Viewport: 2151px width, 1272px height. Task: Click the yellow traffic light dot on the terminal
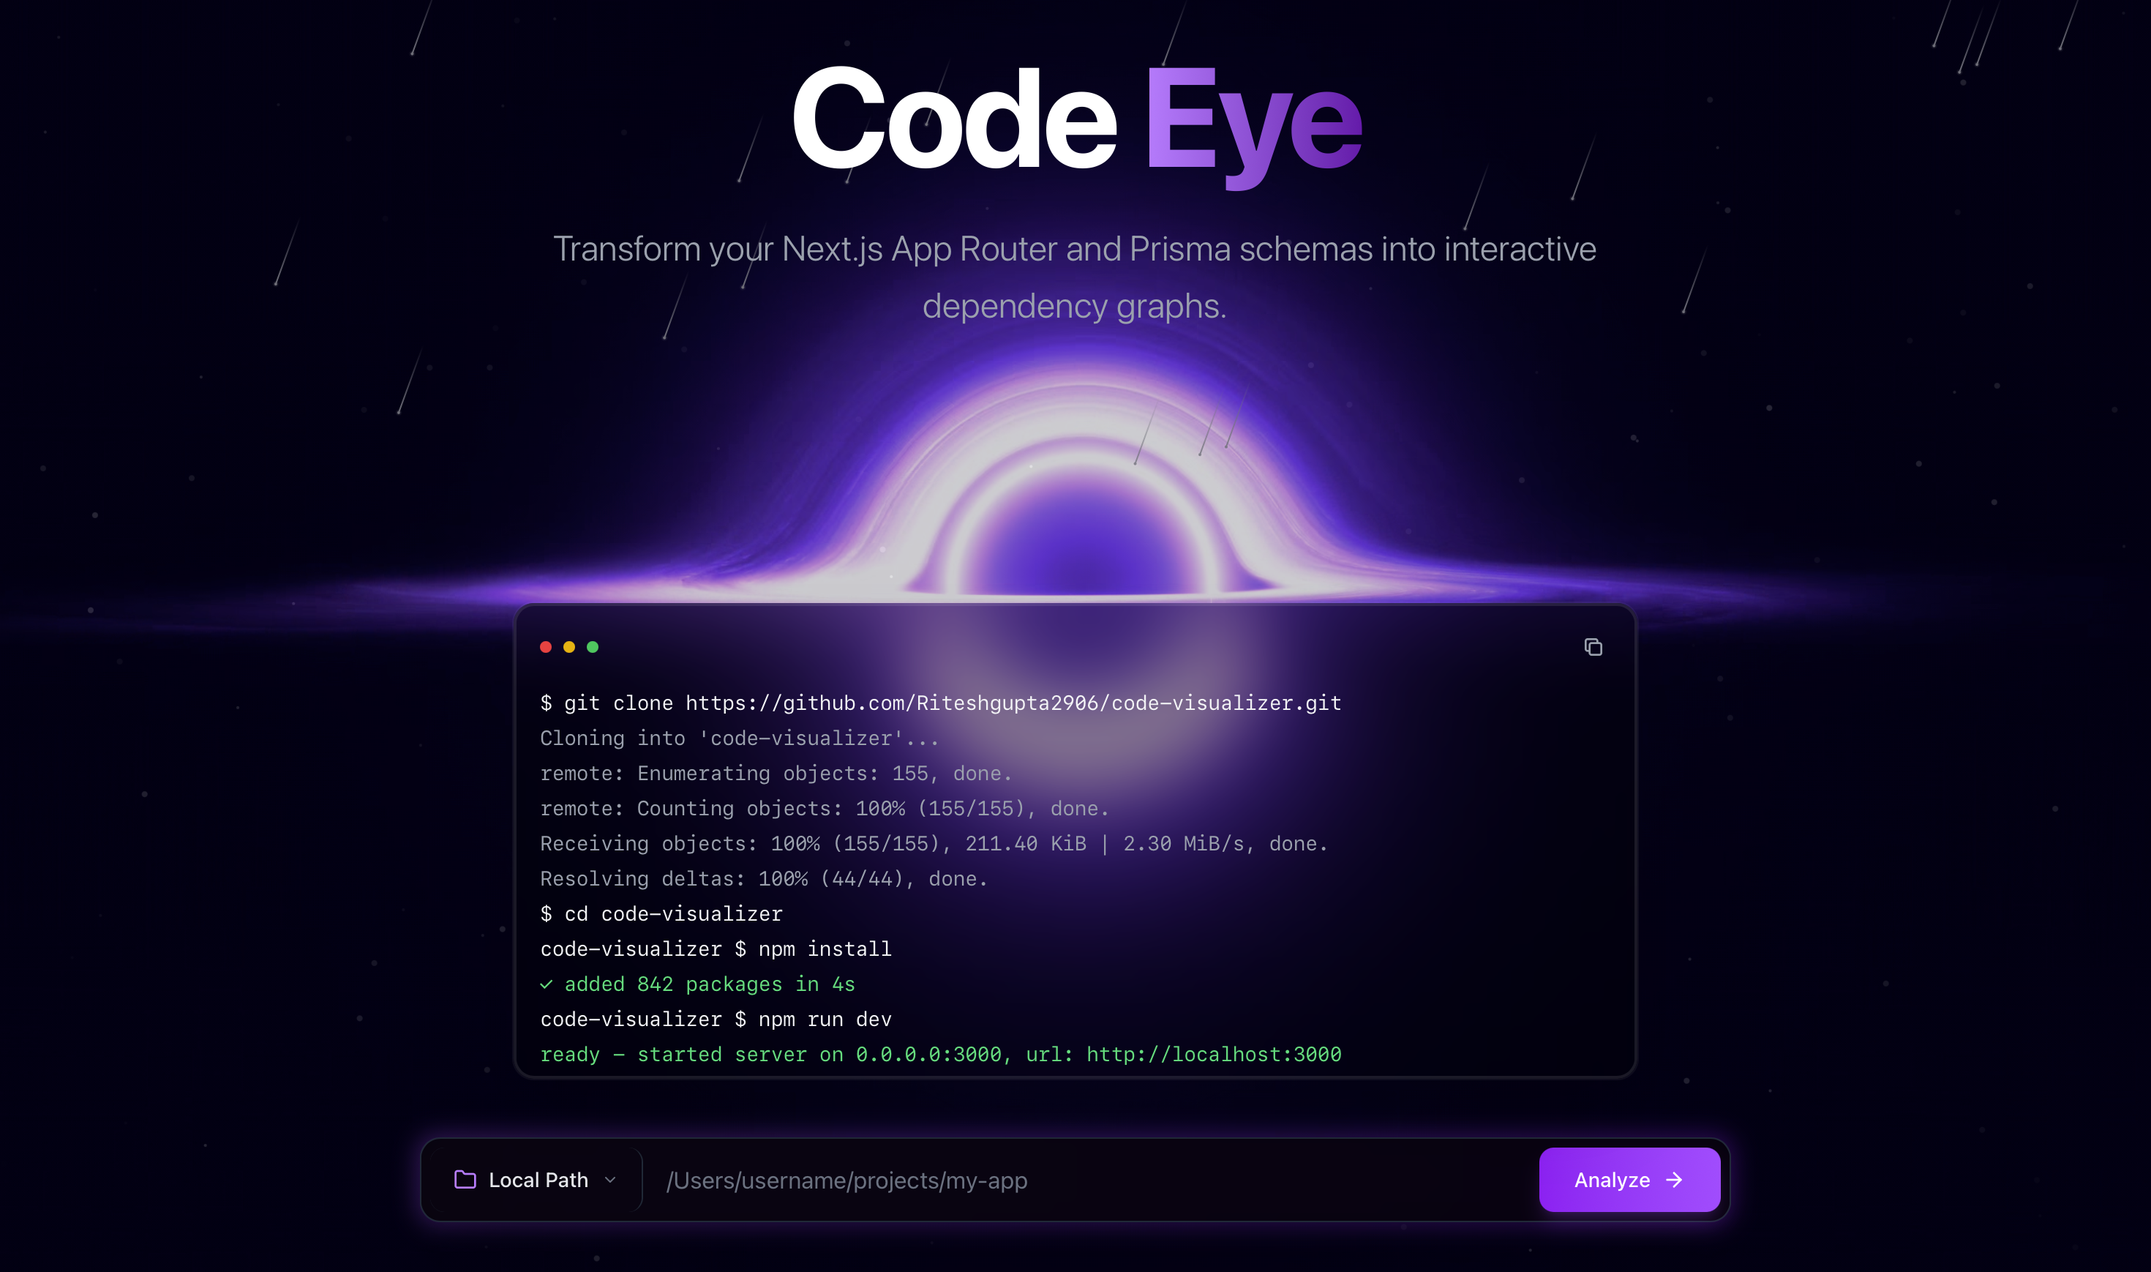click(x=570, y=647)
